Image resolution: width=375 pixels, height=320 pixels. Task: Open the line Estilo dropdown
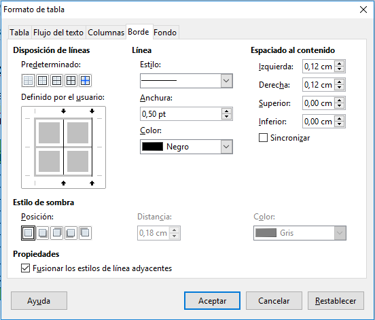[x=186, y=81]
